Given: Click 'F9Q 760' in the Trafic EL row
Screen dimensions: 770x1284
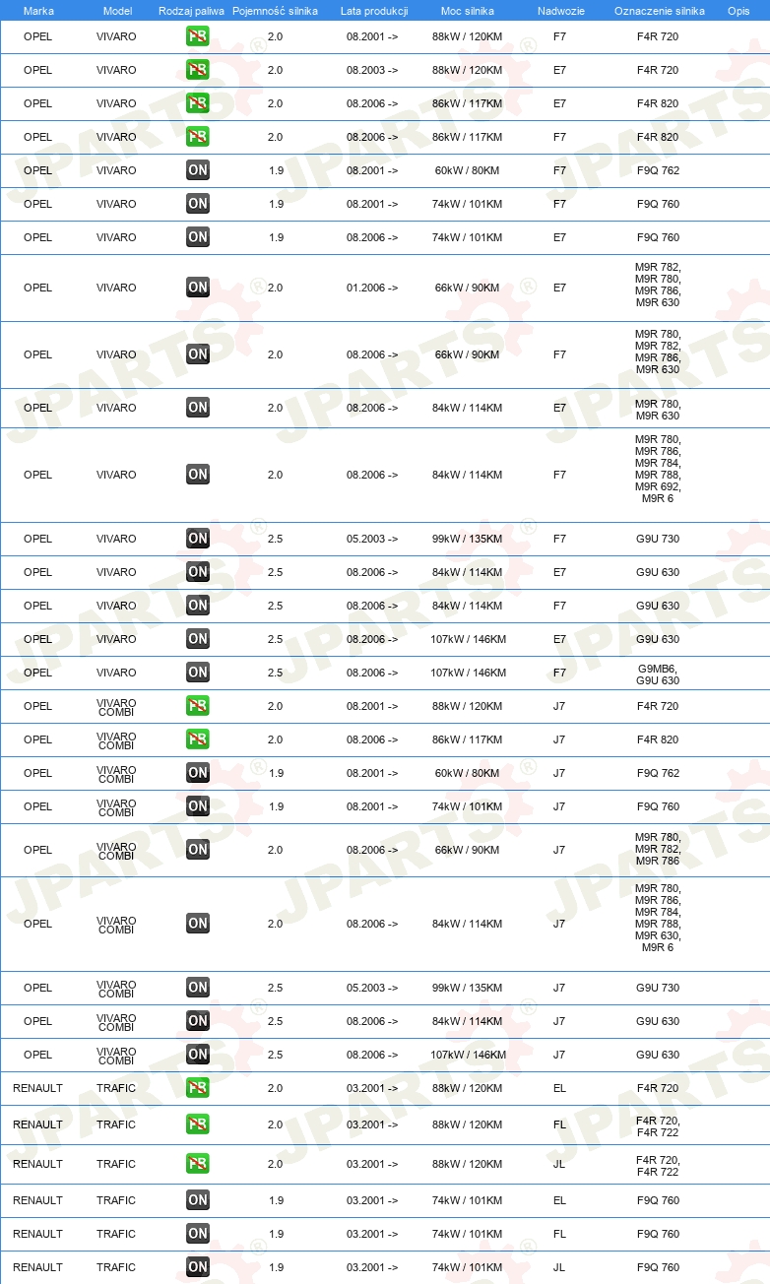Looking at the screenshot, I should click(658, 1200).
